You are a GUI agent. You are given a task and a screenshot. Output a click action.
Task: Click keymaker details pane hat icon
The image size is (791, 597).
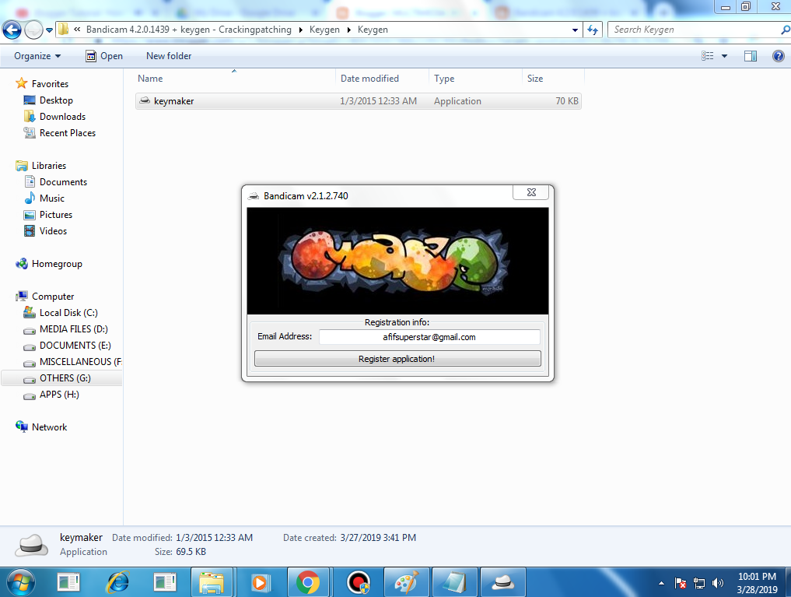(x=32, y=545)
